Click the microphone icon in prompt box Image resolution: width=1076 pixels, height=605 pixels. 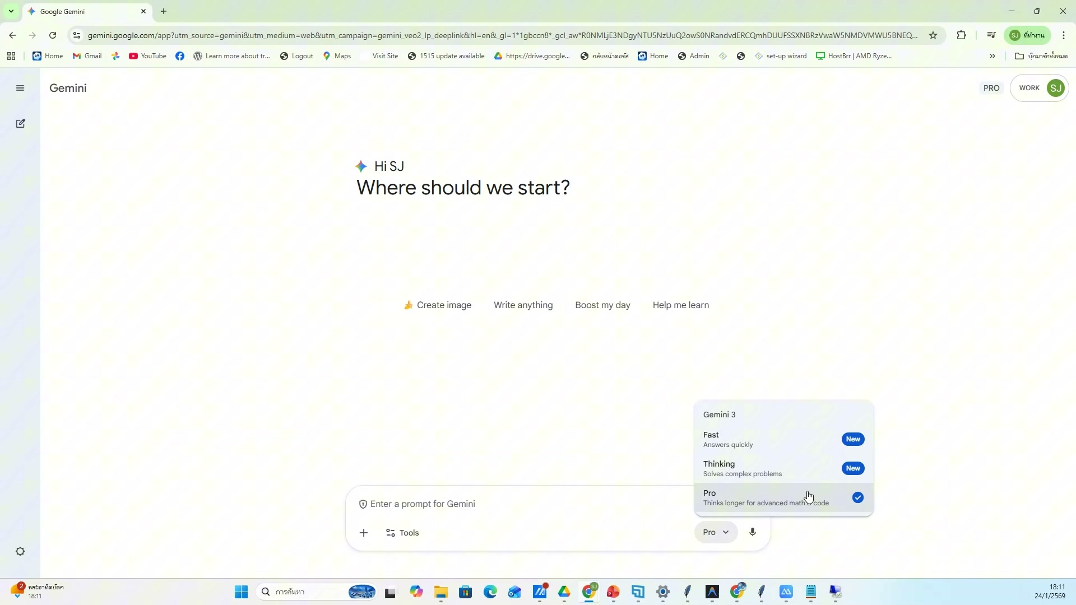pos(753,532)
